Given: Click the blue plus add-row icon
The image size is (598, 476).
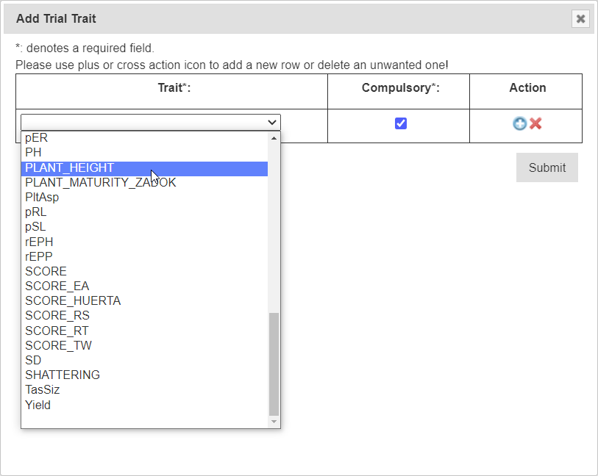Looking at the screenshot, I should click(x=519, y=123).
